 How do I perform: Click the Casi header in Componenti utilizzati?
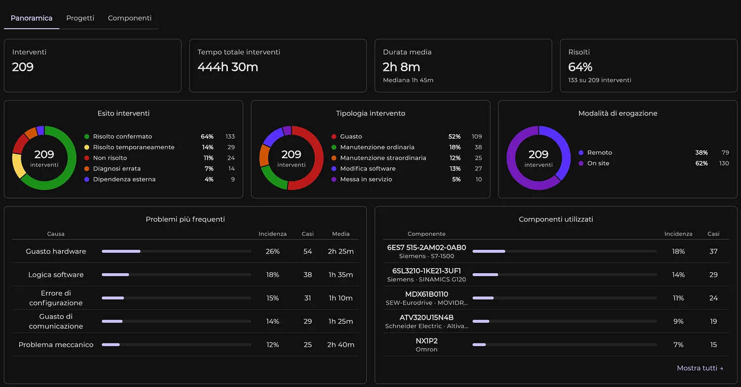pos(713,234)
